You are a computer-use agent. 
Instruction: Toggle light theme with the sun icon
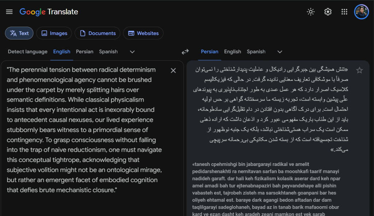point(310,12)
